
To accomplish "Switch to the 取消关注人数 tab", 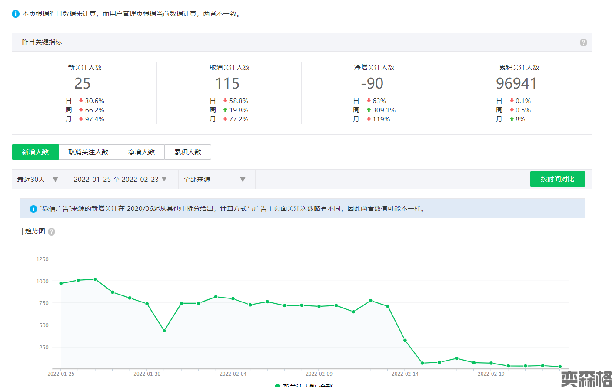I will (x=88, y=152).
